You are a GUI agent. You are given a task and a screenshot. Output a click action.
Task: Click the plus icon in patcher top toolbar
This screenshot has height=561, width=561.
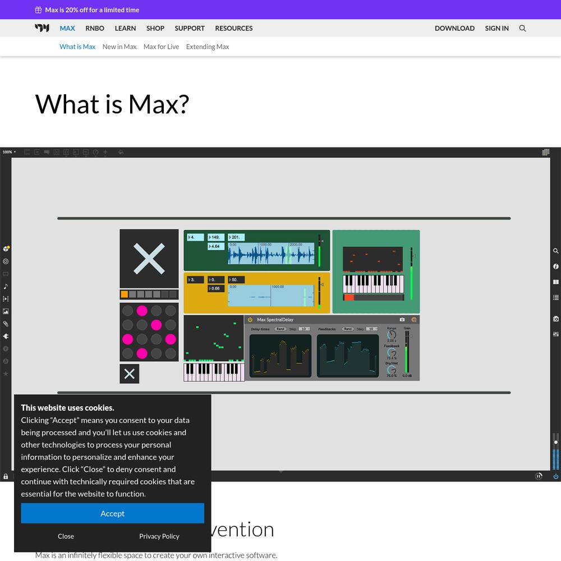tap(105, 153)
